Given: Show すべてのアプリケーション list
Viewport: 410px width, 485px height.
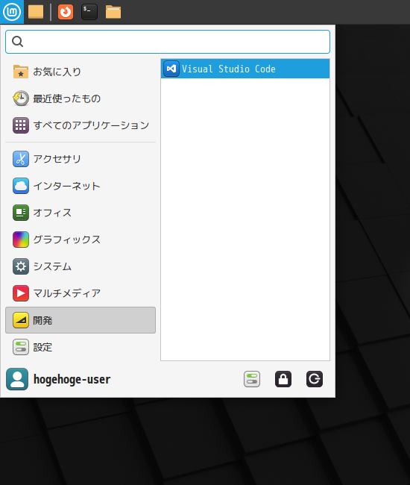Looking at the screenshot, I should point(81,125).
